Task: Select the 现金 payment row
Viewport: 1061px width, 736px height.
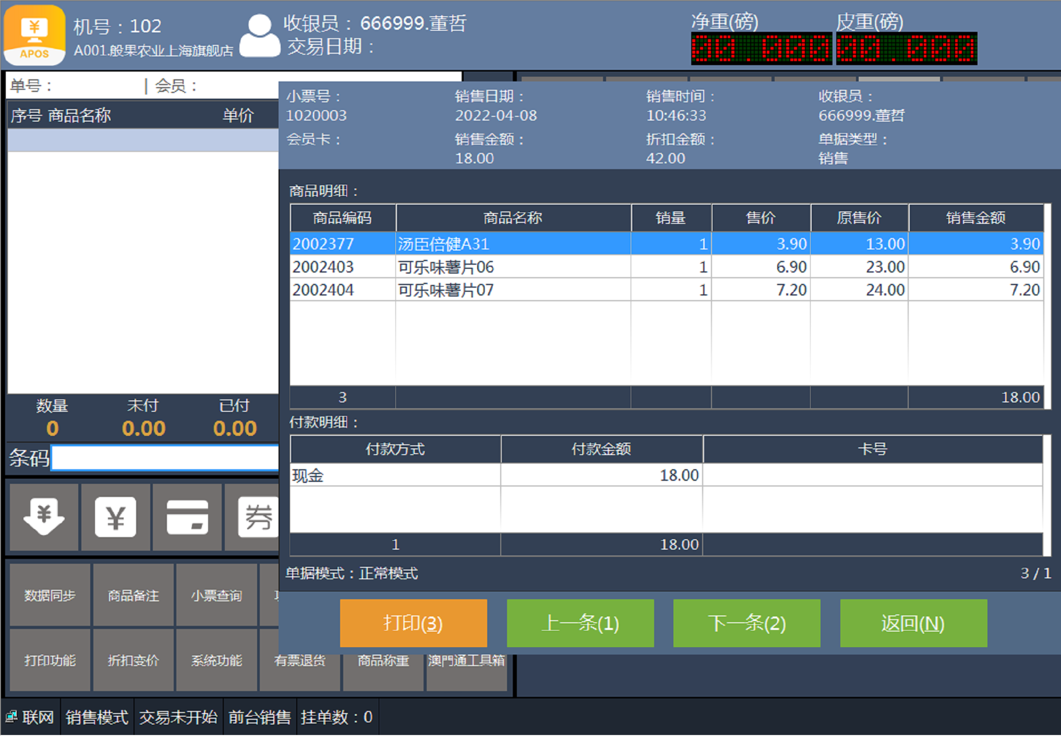Action: coord(394,476)
